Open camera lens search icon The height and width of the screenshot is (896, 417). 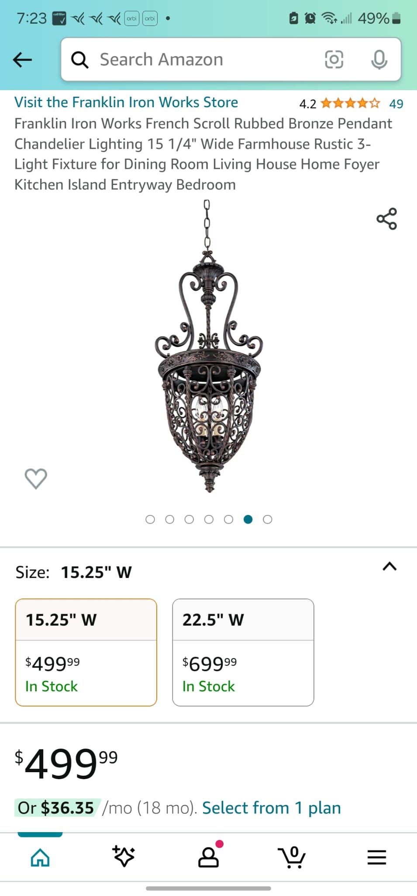[x=334, y=59]
